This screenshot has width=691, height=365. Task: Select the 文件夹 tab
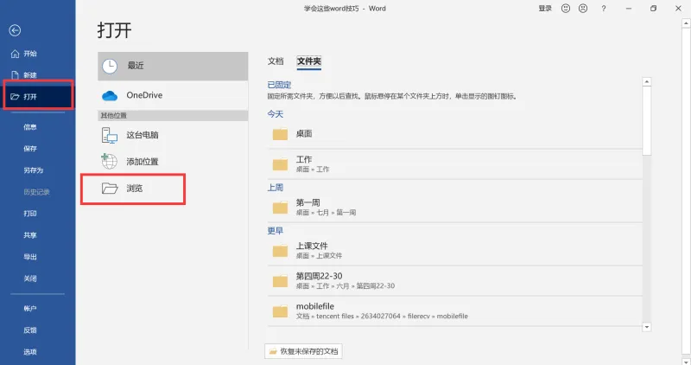pos(309,61)
